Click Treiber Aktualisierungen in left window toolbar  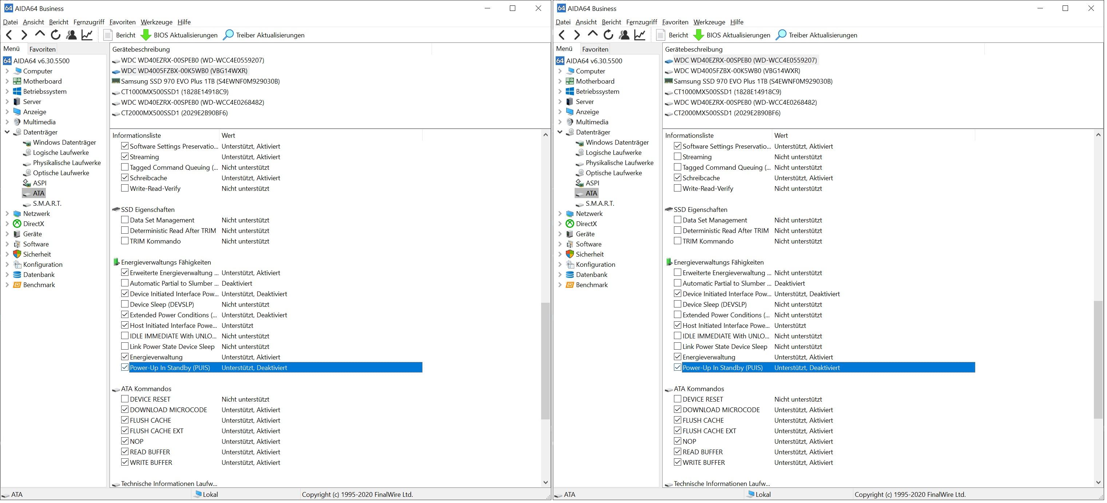pos(264,35)
